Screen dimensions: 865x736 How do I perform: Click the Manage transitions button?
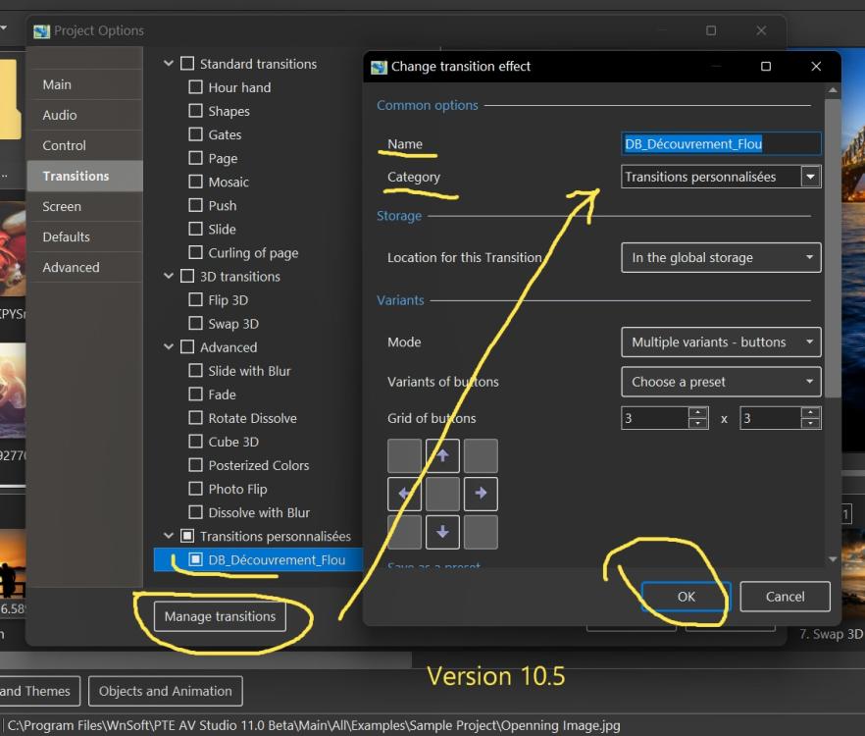pyautogui.click(x=220, y=616)
